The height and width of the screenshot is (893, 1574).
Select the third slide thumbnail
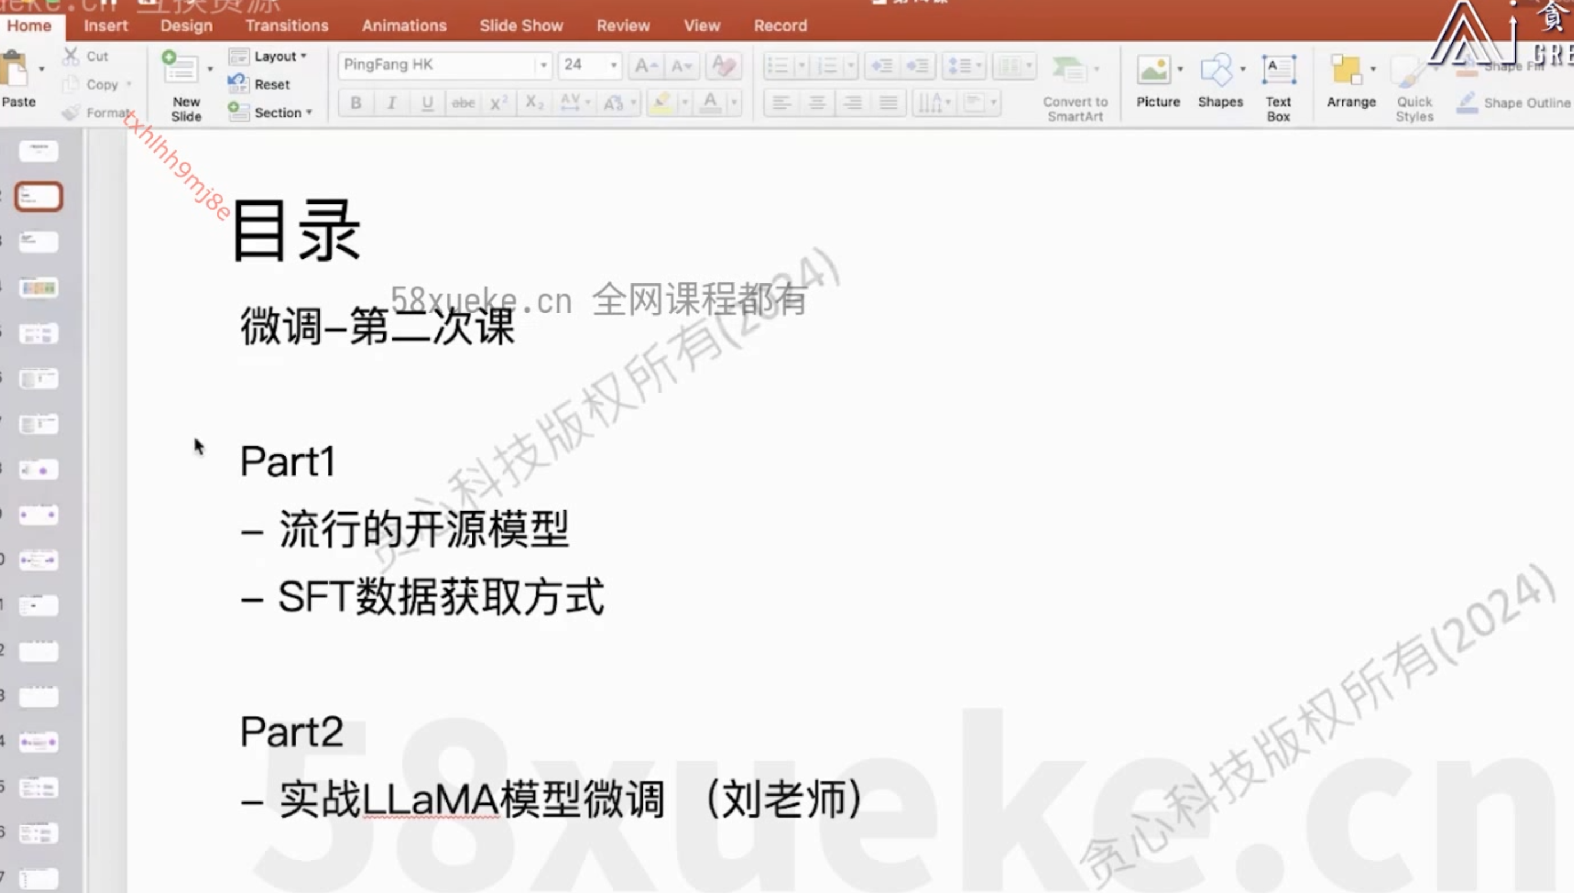click(39, 242)
